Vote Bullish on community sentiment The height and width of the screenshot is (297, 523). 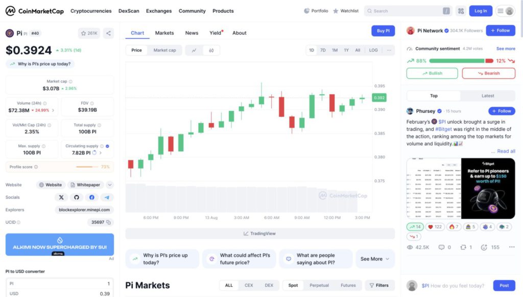[432, 73]
